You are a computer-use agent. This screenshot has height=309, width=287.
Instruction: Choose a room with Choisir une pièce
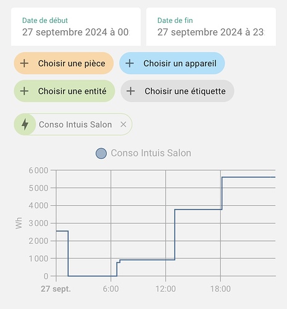(x=64, y=63)
